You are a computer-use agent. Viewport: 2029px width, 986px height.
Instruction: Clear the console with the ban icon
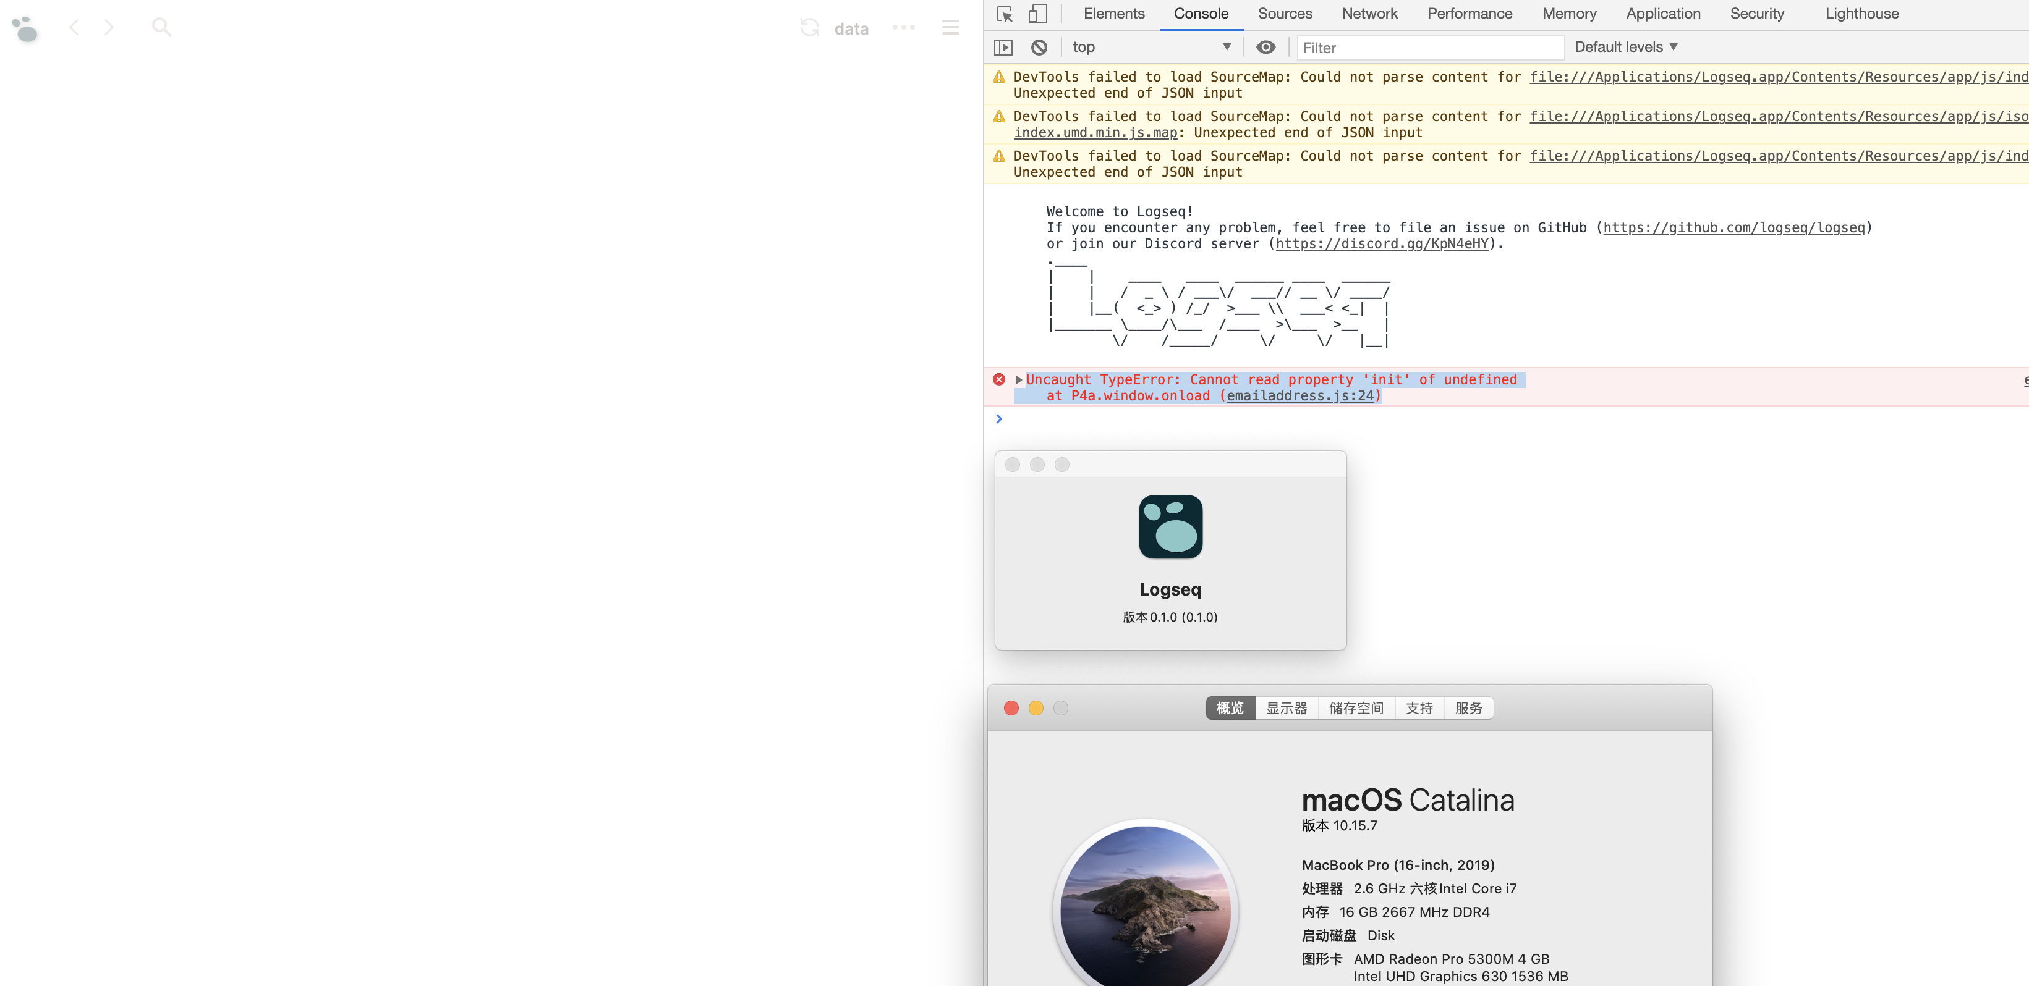click(x=1039, y=47)
